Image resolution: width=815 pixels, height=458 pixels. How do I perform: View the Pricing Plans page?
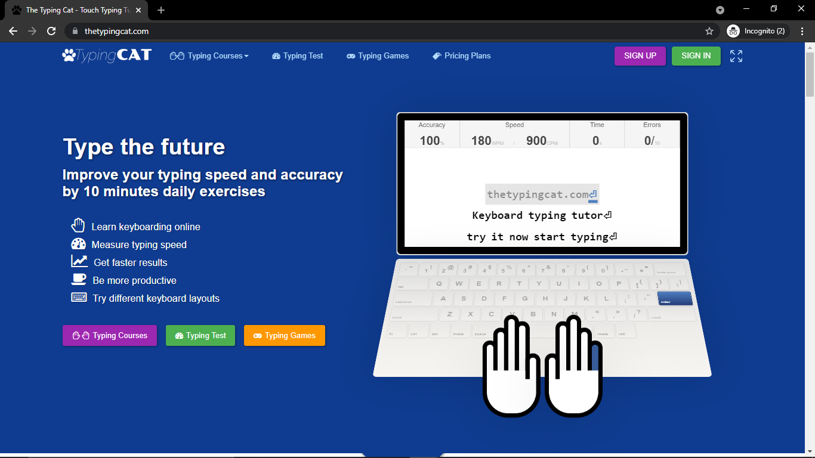(x=462, y=55)
